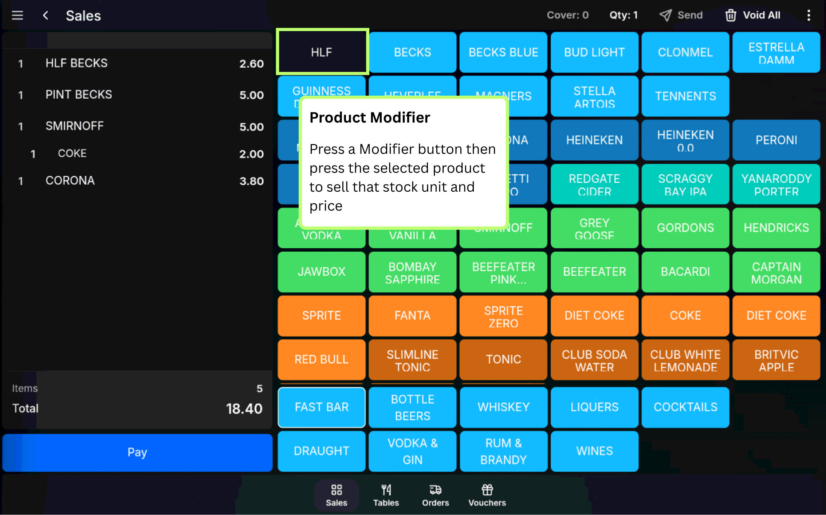Add YANARODDY PORTER product
Viewport: 826px width, 515px height.
pyautogui.click(x=776, y=184)
